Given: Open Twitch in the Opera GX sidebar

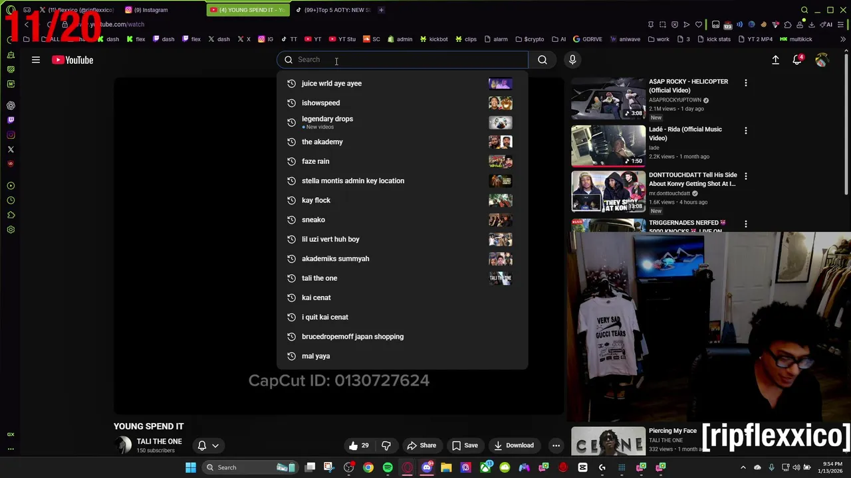Looking at the screenshot, I should (x=11, y=120).
